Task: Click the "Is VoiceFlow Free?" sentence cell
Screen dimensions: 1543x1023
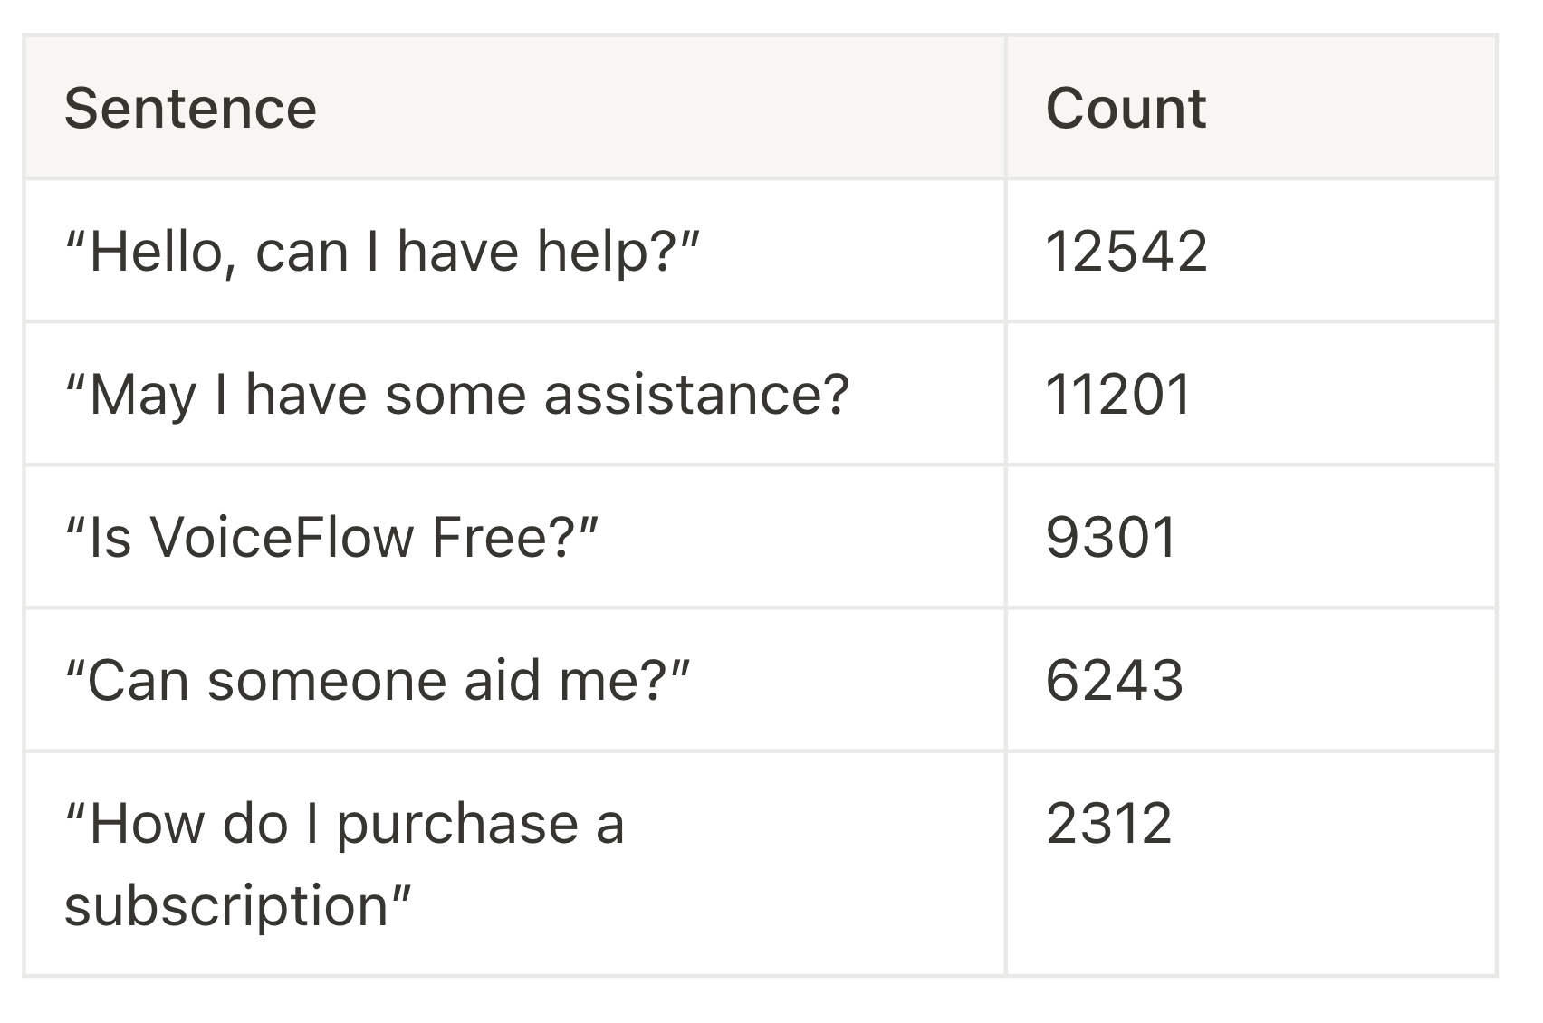Action: point(331,537)
